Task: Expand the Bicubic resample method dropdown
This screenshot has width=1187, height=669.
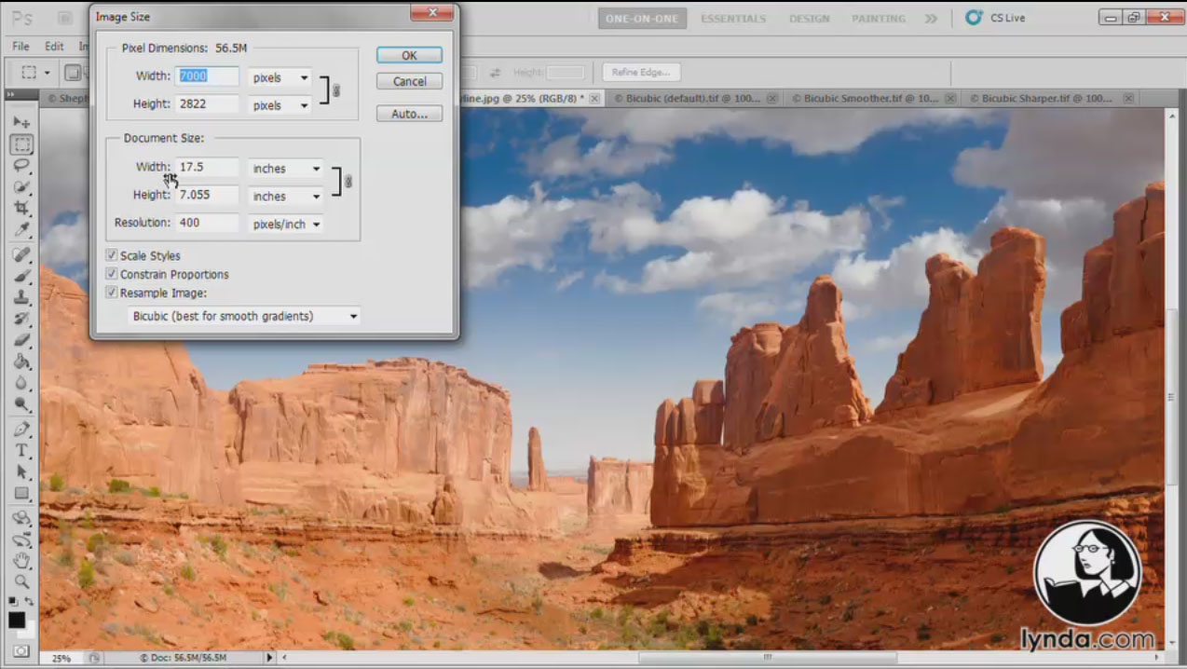Action: tap(244, 317)
